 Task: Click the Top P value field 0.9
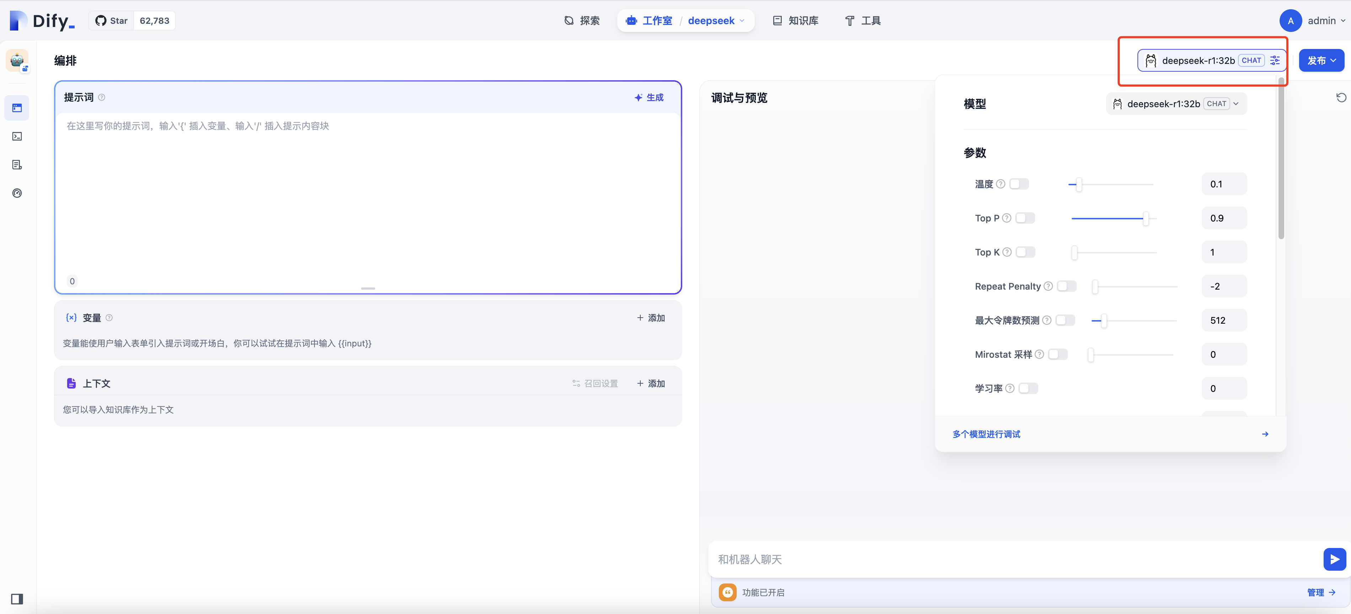tap(1224, 218)
